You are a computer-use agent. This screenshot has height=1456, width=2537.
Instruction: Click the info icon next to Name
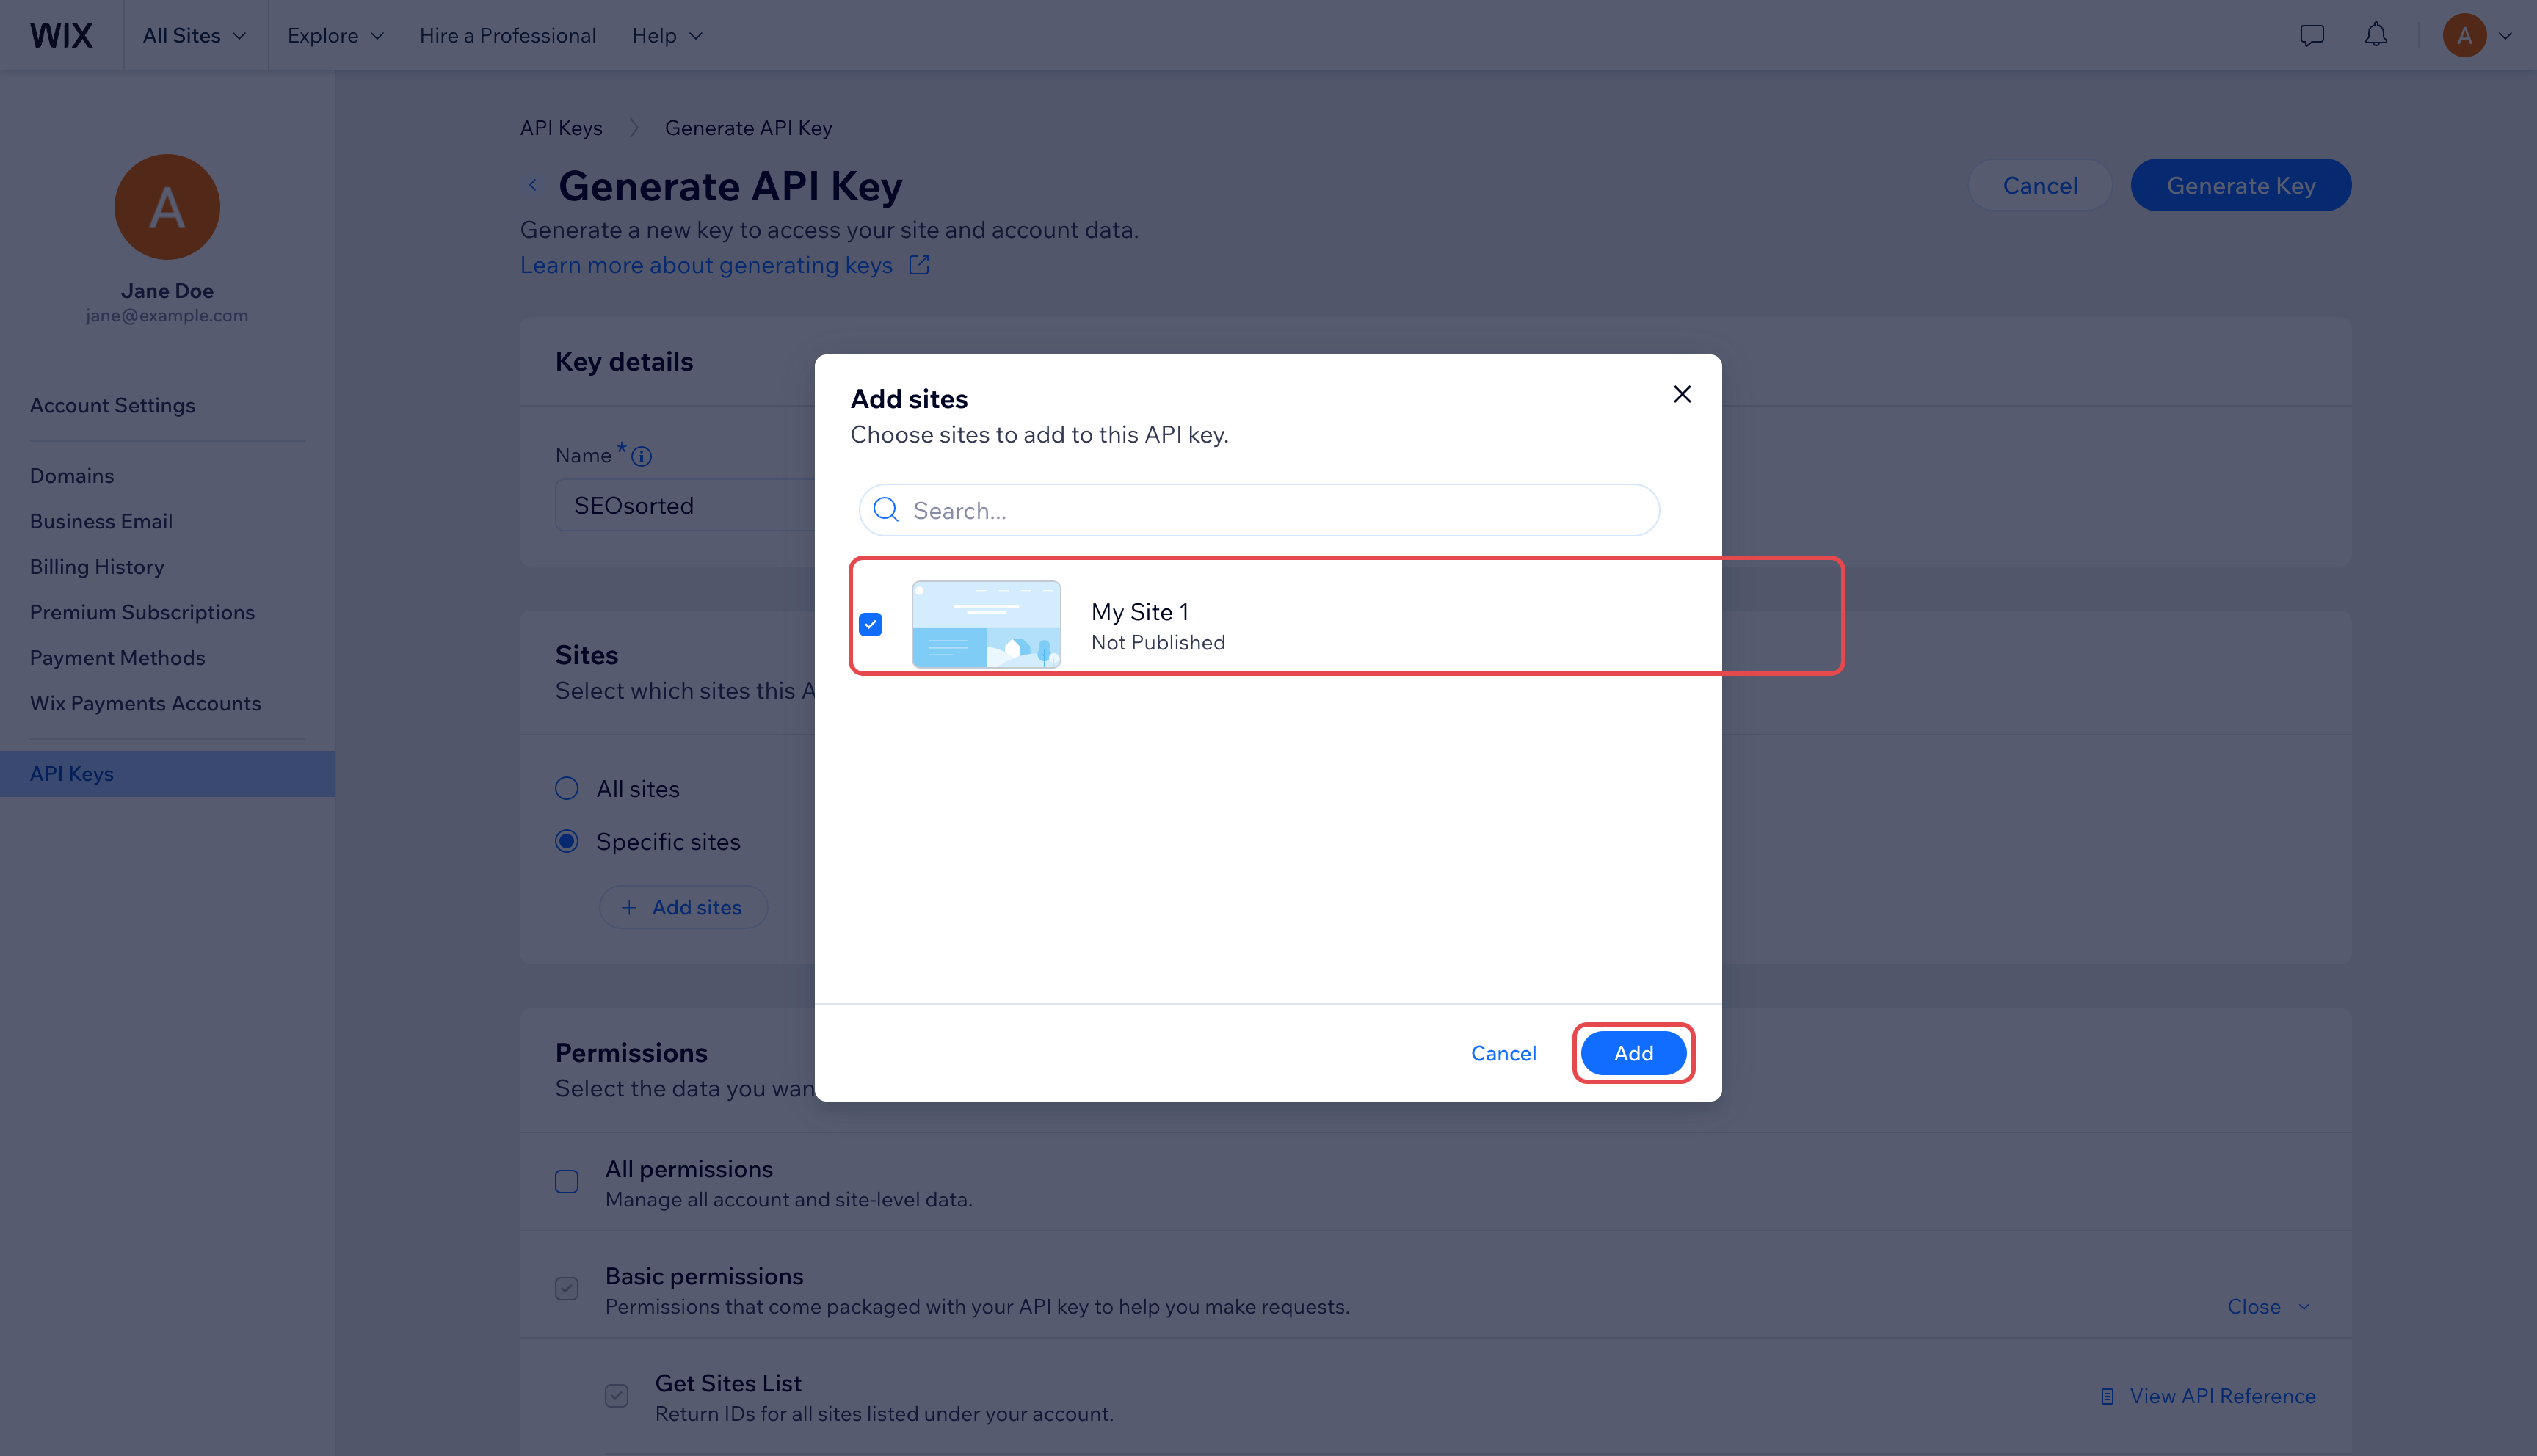coord(642,456)
